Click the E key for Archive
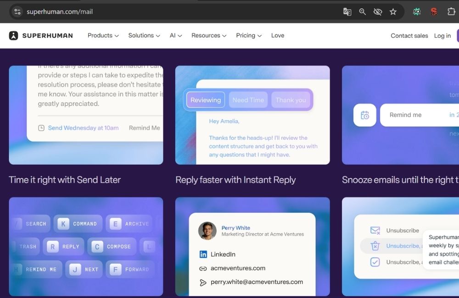The height and width of the screenshot is (298, 459). 115,224
